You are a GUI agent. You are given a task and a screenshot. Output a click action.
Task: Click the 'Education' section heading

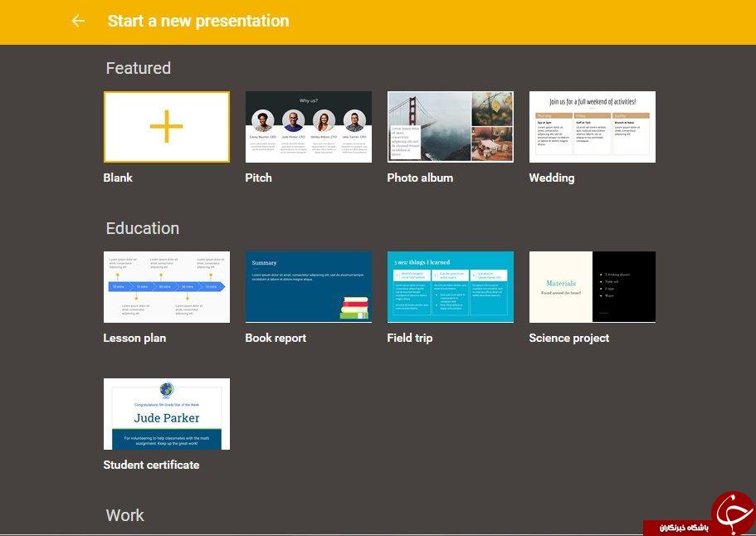(x=143, y=228)
